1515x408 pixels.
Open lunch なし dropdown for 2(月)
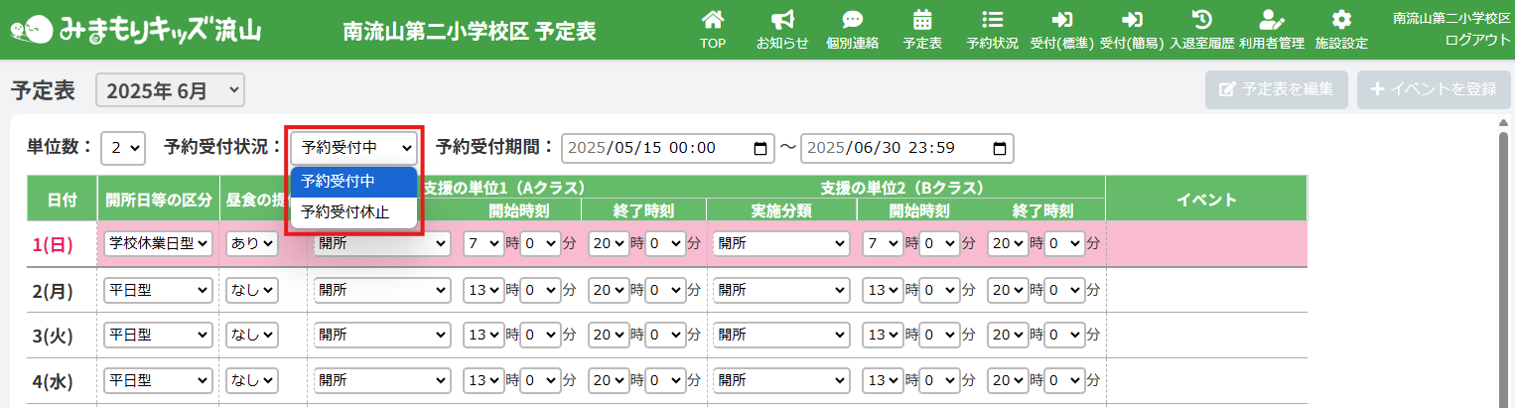252,291
